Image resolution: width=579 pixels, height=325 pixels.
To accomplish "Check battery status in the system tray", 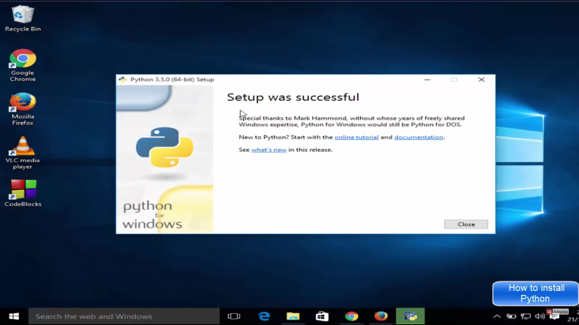I will click(511, 317).
